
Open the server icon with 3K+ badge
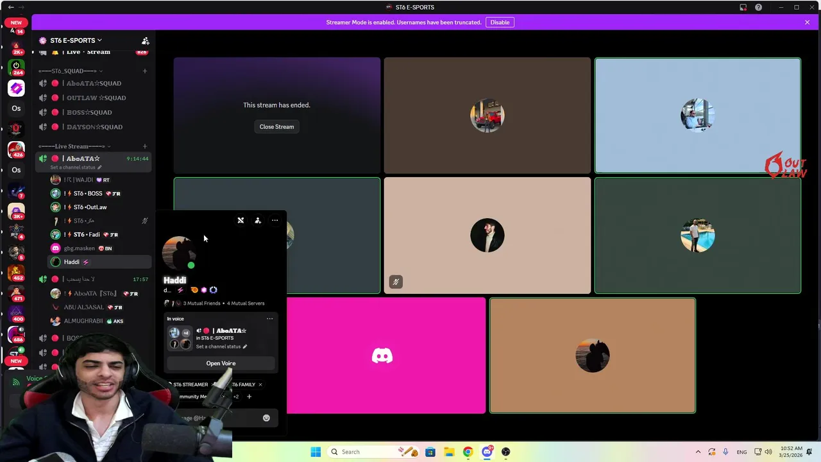pyautogui.click(x=16, y=212)
